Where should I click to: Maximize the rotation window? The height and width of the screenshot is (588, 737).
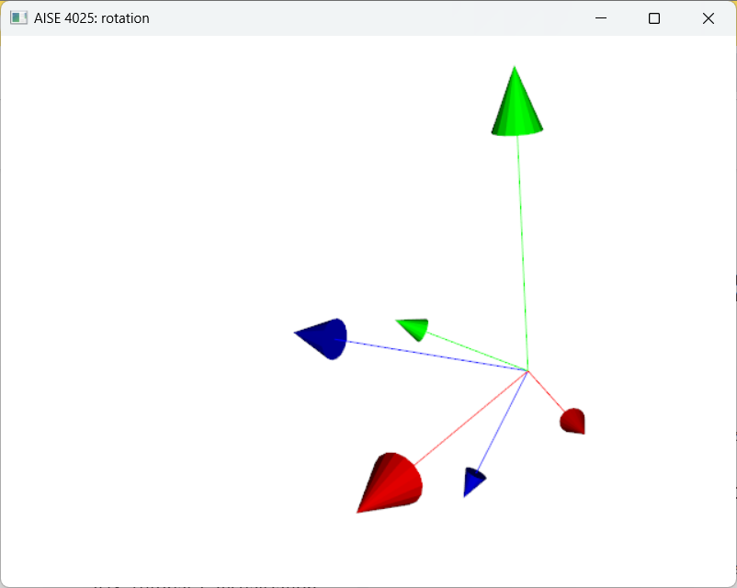click(x=653, y=17)
